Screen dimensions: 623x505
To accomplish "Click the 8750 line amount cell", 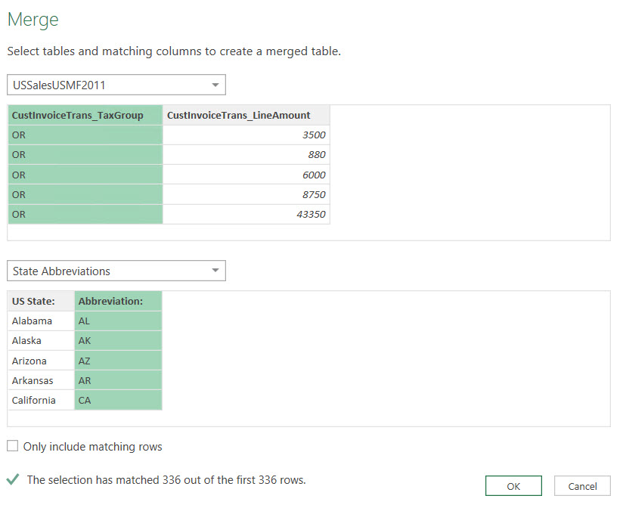I will tap(246, 194).
